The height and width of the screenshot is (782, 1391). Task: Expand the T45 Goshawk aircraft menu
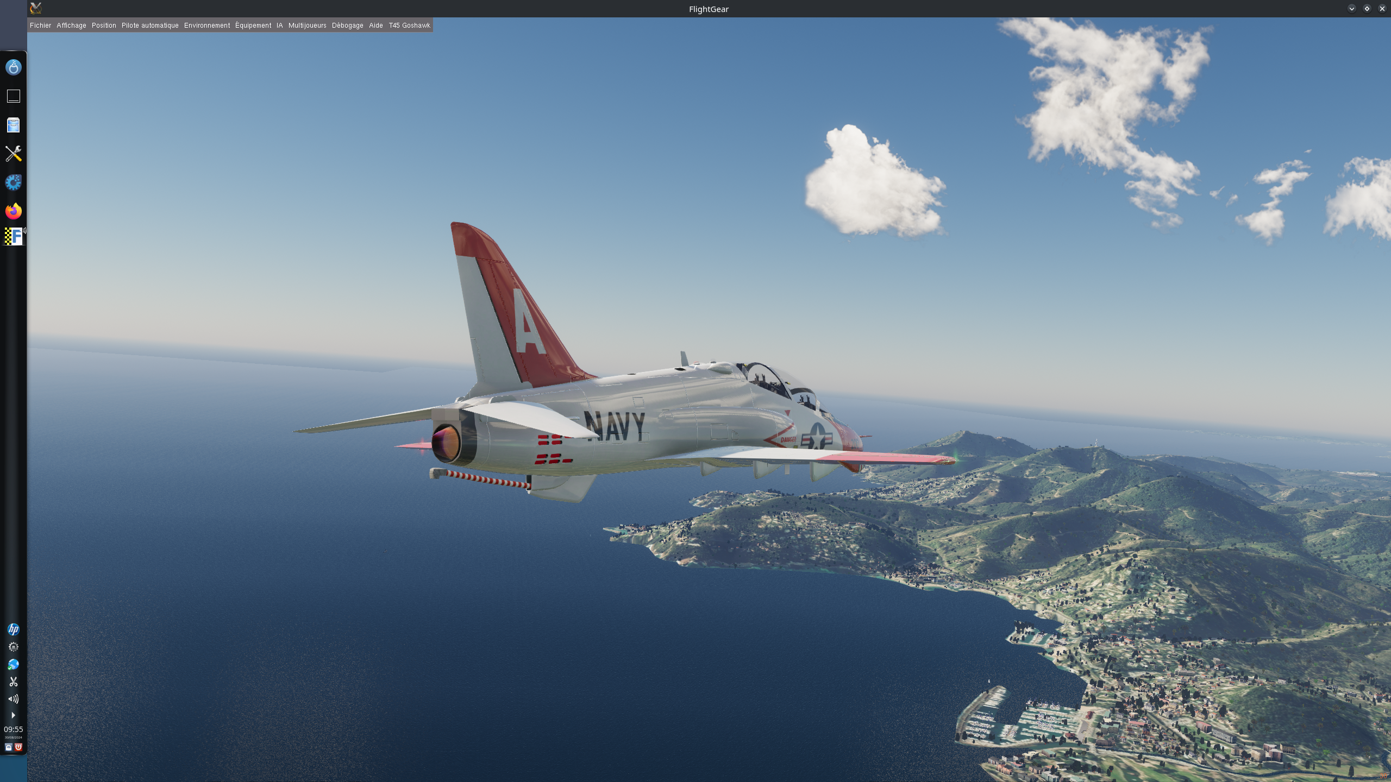(x=409, y=26)
